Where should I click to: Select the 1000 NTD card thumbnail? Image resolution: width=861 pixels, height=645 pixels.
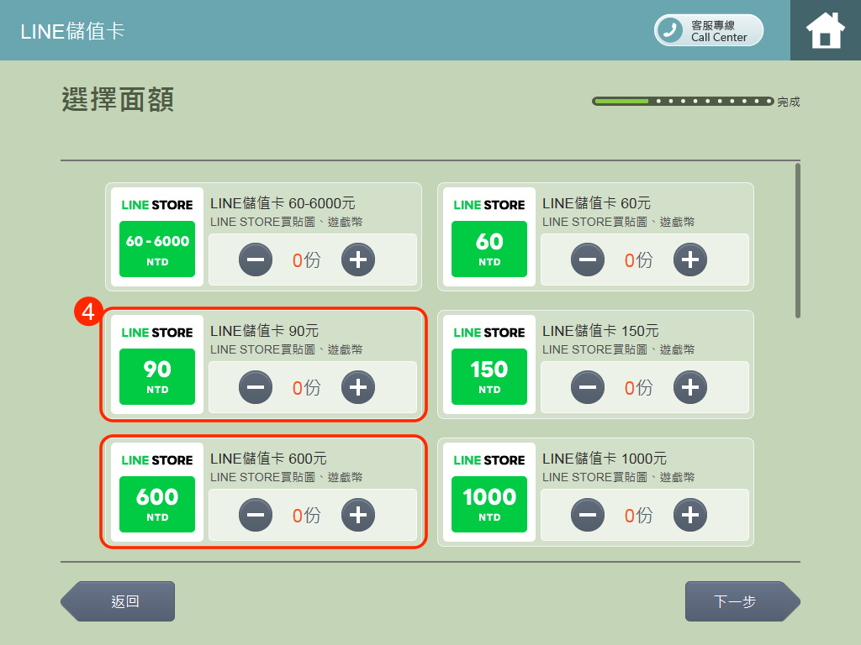pyautogui.click(x=489, y=492)
